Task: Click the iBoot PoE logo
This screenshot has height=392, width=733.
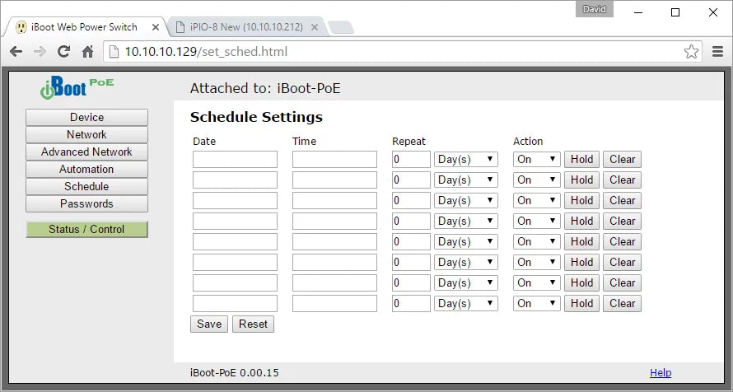Action: 77,87
